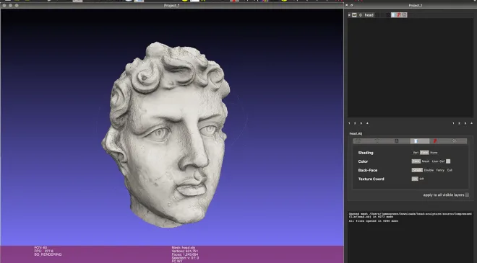Set Color to Mesh

point(426,161)
